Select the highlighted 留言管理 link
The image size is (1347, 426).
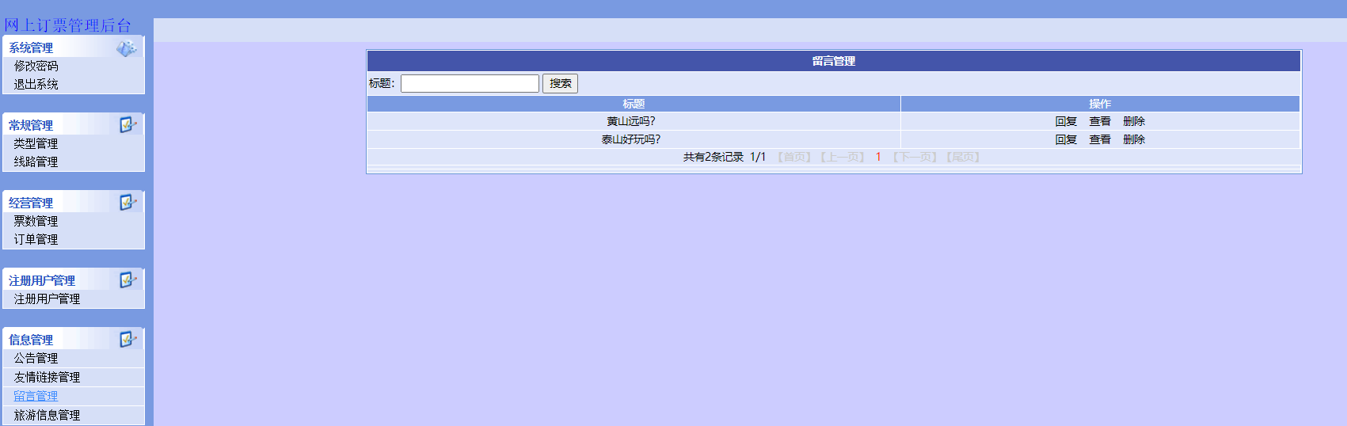click(x=36, y=396)
